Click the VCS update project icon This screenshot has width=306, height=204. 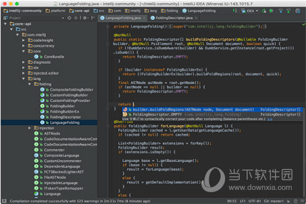pos(281,11)
